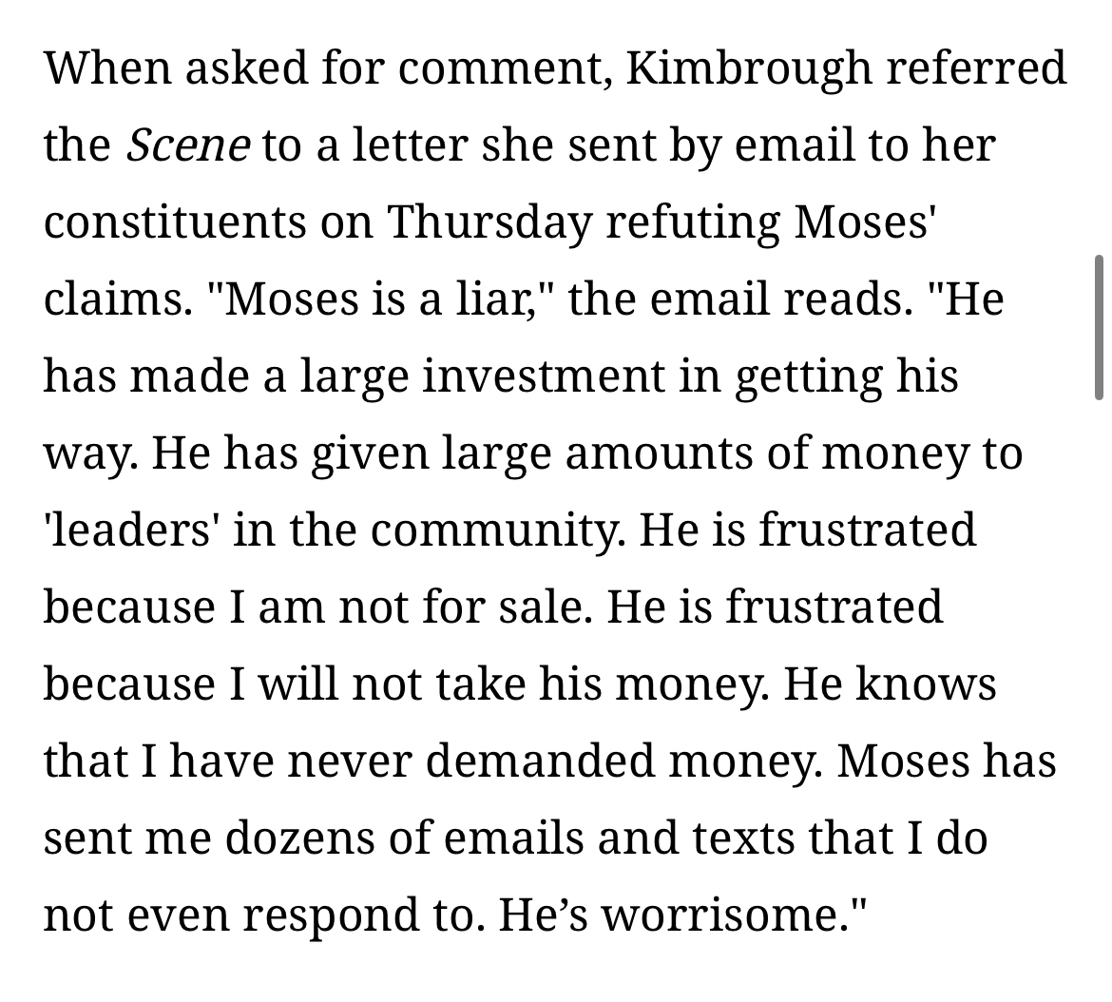Image resolution: width=1112 pixels, height=1002 pixels.
Task: Click the word "comment" in the first line
Action: [511, 68]
